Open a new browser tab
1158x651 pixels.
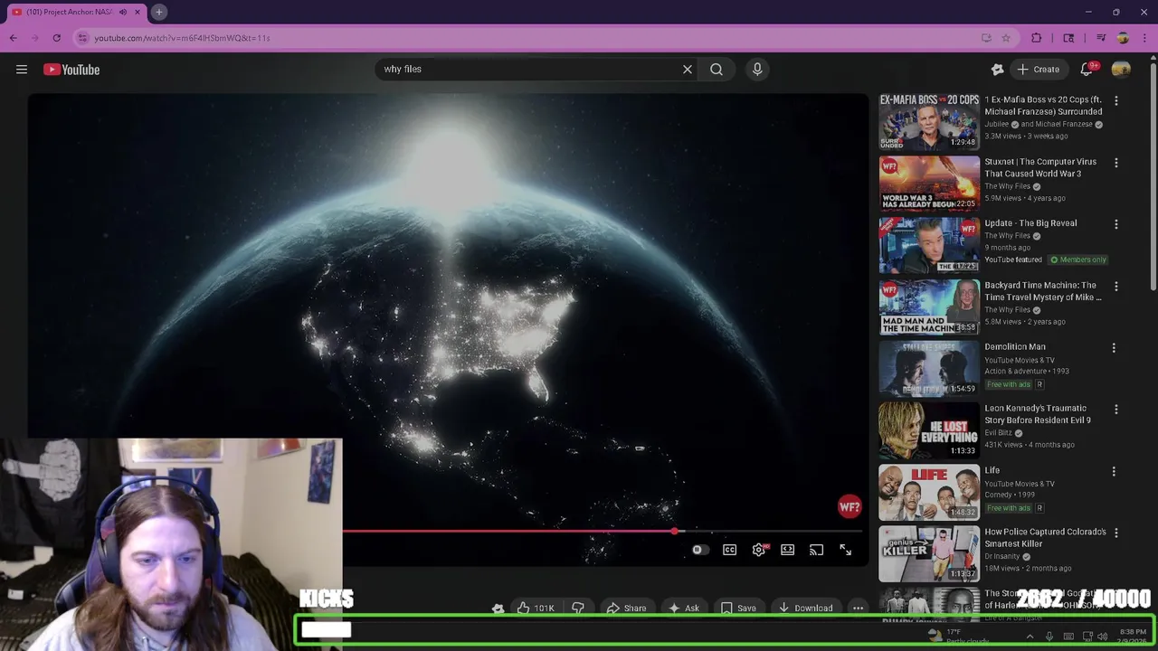coord(158,12)
